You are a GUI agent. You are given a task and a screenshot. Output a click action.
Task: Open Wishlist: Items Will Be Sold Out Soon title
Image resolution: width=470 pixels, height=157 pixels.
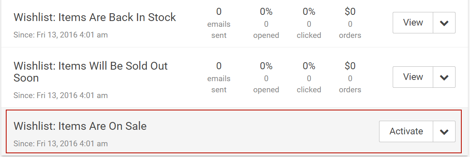click(91, 72)
